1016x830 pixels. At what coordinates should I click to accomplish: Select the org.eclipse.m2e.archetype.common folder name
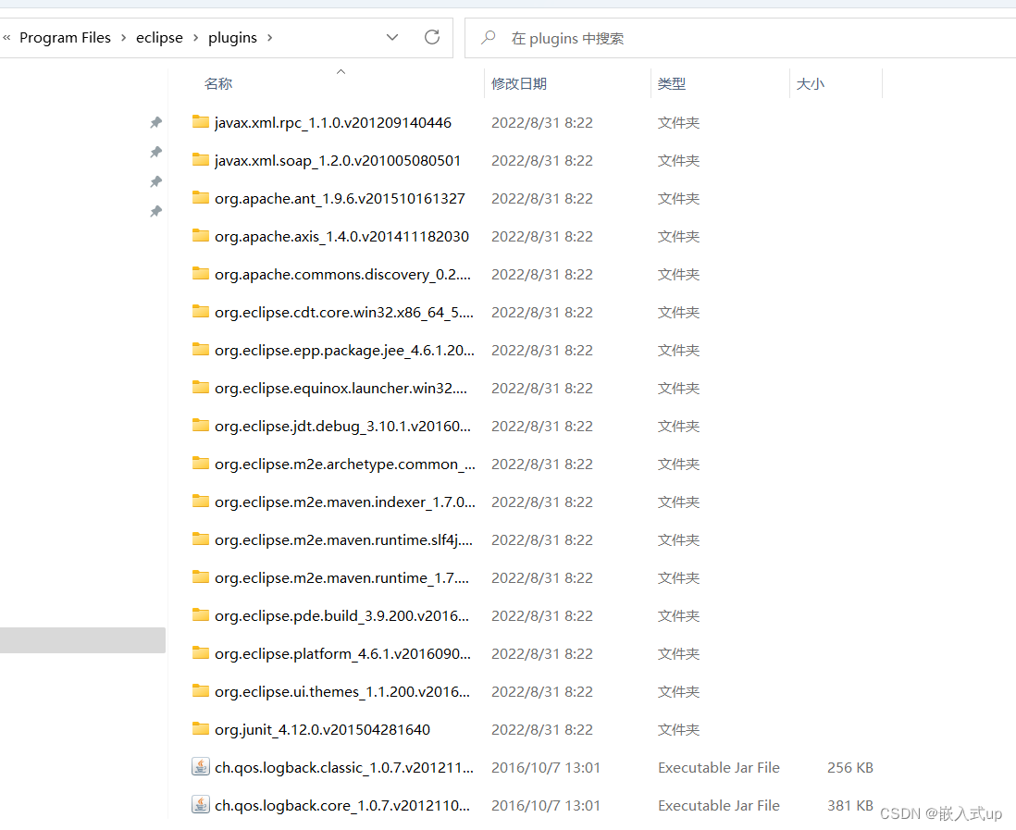345,464
